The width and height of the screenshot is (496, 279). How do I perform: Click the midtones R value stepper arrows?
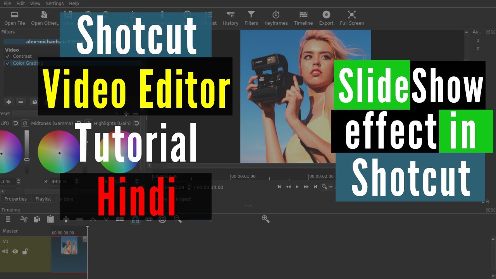click(76, 181)
